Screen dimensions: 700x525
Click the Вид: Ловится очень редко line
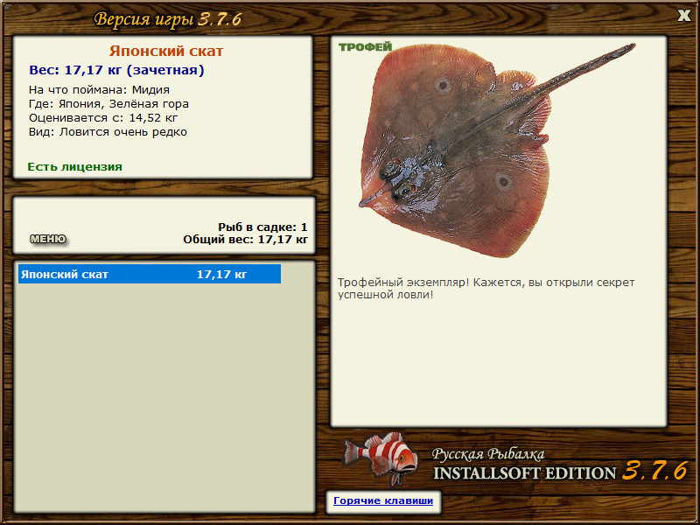[108, 132]
